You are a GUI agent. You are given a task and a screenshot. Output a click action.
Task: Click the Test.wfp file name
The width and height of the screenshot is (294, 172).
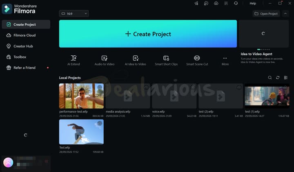click(65, 147)
